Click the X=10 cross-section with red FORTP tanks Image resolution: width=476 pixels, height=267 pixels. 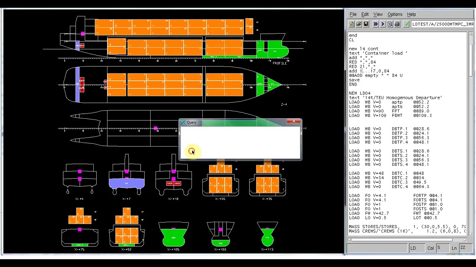(173, 175)
